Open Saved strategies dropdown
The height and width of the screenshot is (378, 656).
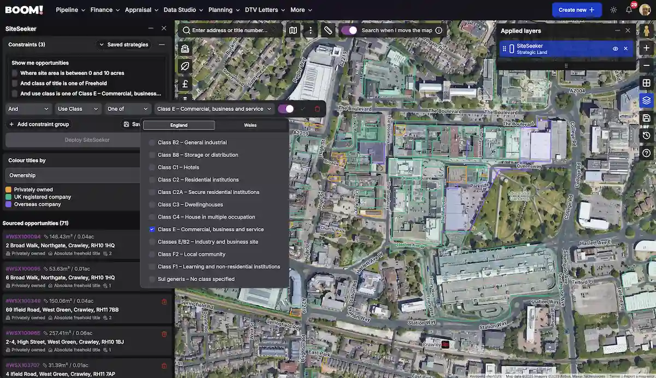pos(123,45)
